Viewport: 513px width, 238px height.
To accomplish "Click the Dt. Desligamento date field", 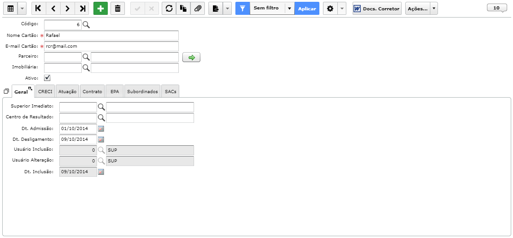I will [x=78, y=139].
